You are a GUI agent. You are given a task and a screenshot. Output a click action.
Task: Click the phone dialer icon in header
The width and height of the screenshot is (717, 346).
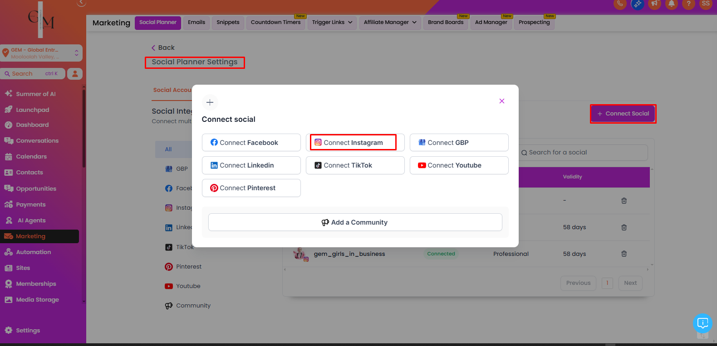pos(620,3)
